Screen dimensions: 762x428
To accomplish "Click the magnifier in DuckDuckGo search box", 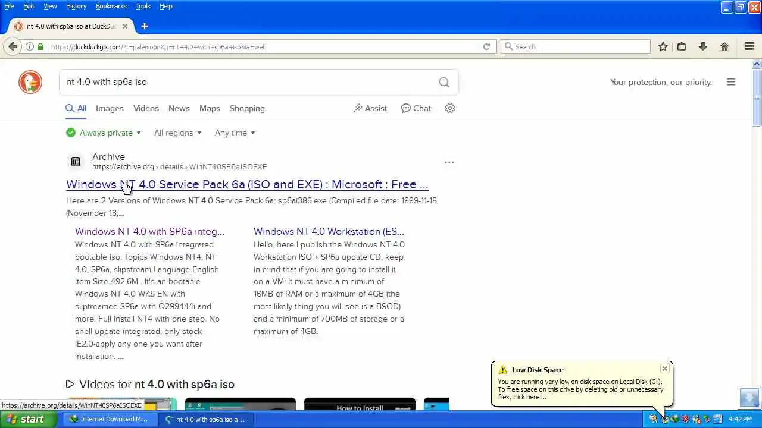I will pyautogui.click(x=444, y=82).
